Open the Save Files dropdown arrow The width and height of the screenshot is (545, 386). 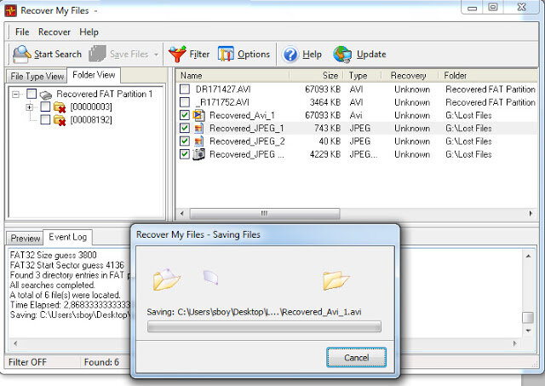tap(156, 55)
